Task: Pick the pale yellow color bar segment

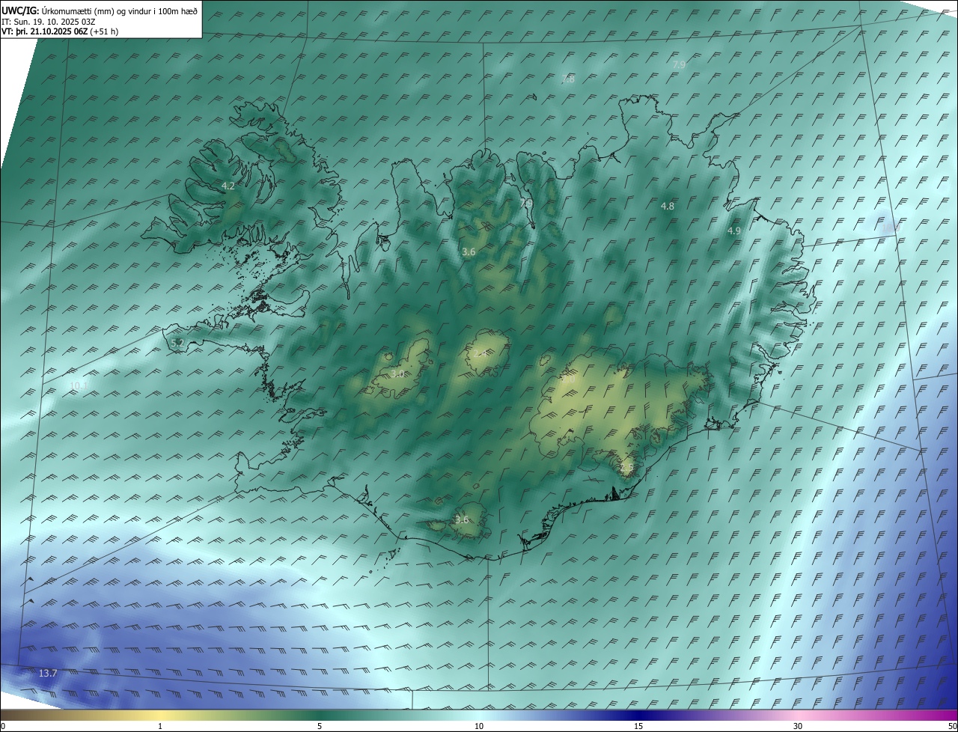Action: point(161,716)
